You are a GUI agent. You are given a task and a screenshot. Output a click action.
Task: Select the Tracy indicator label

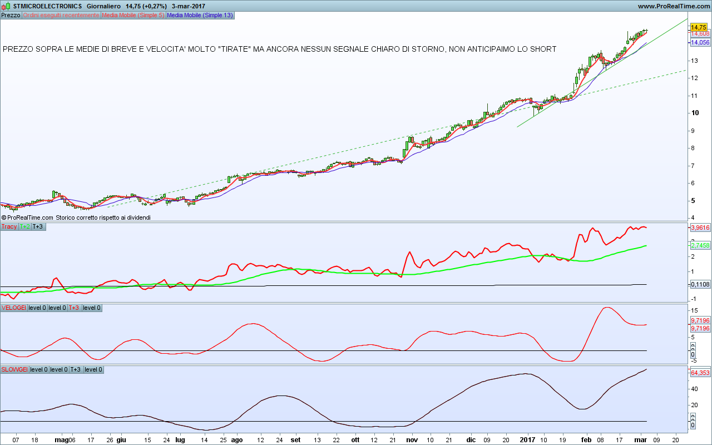9,226
